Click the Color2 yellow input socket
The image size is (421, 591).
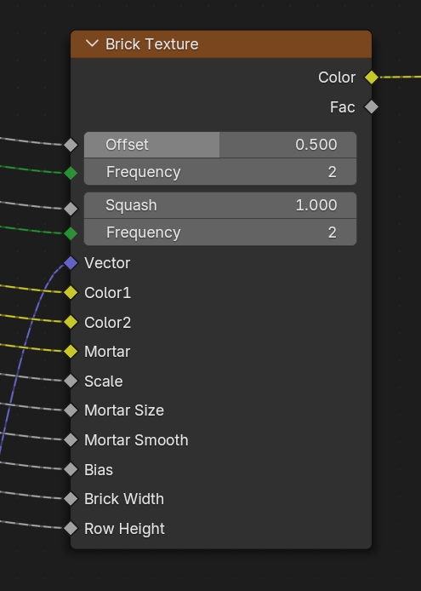[x=71, y=322]
